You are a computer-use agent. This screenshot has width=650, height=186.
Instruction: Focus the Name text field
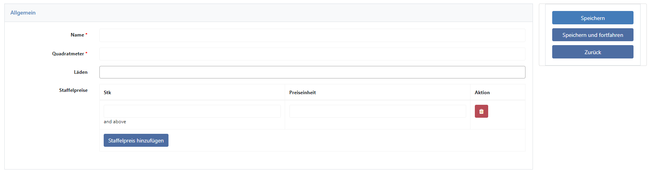[x=312, y=35]
